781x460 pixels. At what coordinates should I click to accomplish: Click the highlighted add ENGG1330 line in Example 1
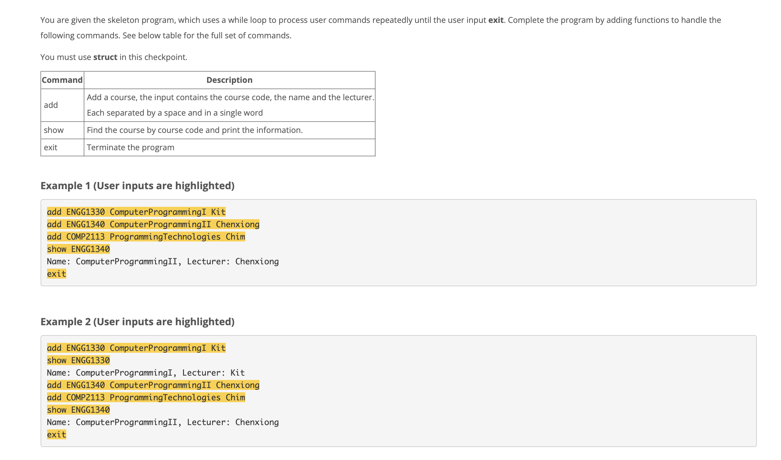click(x=136, y=212)
